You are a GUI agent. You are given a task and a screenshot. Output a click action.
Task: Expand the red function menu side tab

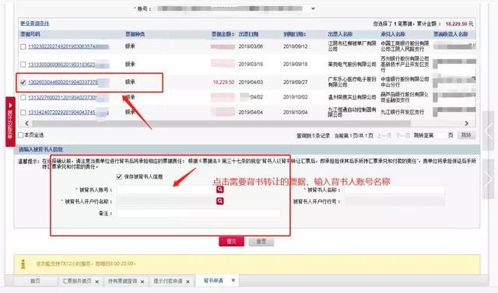(10, 121)
